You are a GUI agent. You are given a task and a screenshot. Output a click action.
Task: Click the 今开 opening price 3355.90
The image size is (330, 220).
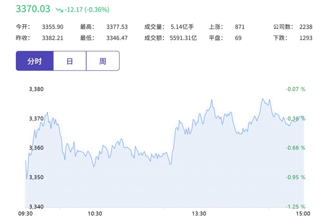(53, 27)
